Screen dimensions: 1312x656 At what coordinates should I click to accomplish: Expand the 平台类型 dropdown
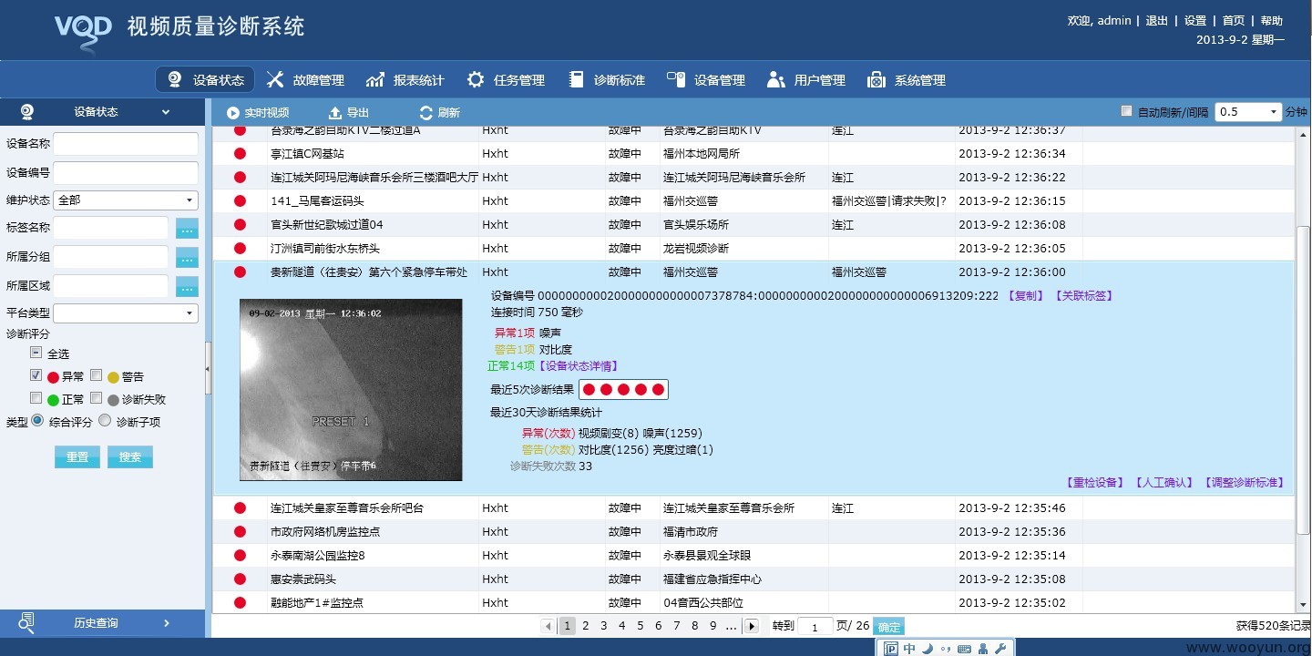click(126, 313)
